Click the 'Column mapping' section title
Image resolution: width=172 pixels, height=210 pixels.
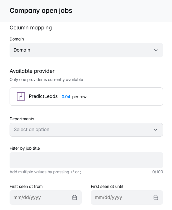click(x=31, y=28)
